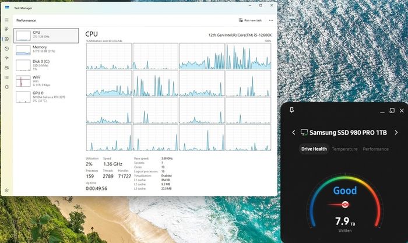This screenshot has height=243, width=408.
Task: Switch to the Performance tab in SSD widget
Action: tap(375, 149)
